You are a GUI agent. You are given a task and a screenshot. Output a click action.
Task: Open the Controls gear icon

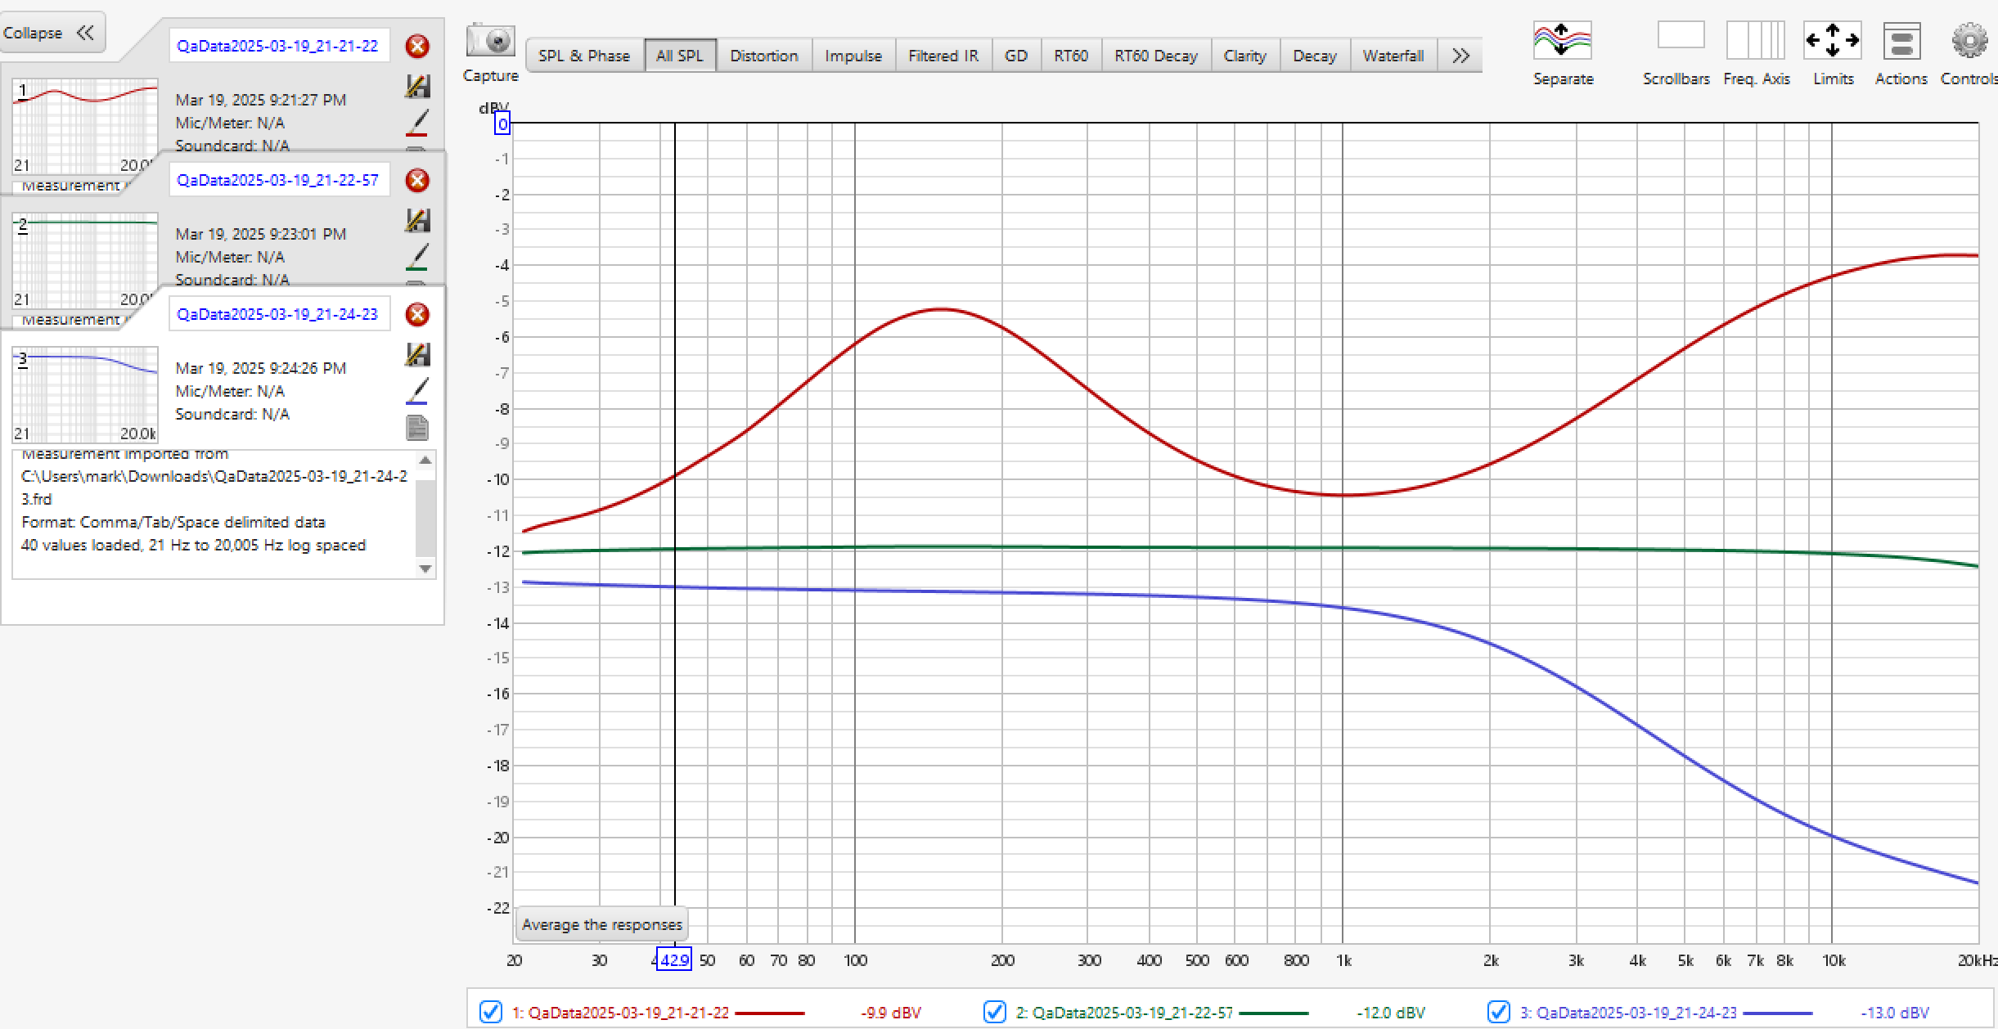click(x=1969, y=40)
